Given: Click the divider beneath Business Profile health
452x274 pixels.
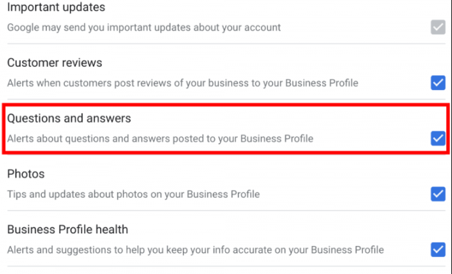Looking at the screenshot, I should click(x=226, y=266).
